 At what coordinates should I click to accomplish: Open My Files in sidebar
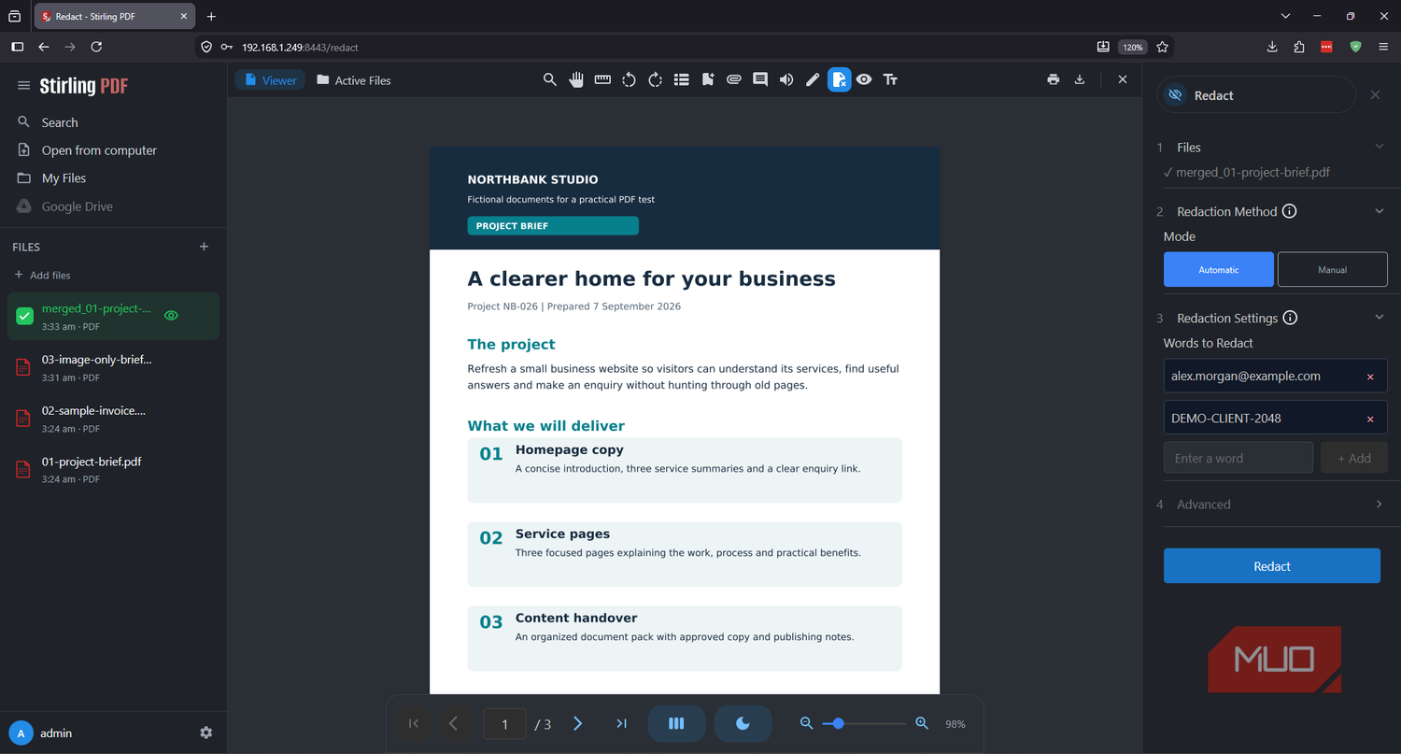64,178
